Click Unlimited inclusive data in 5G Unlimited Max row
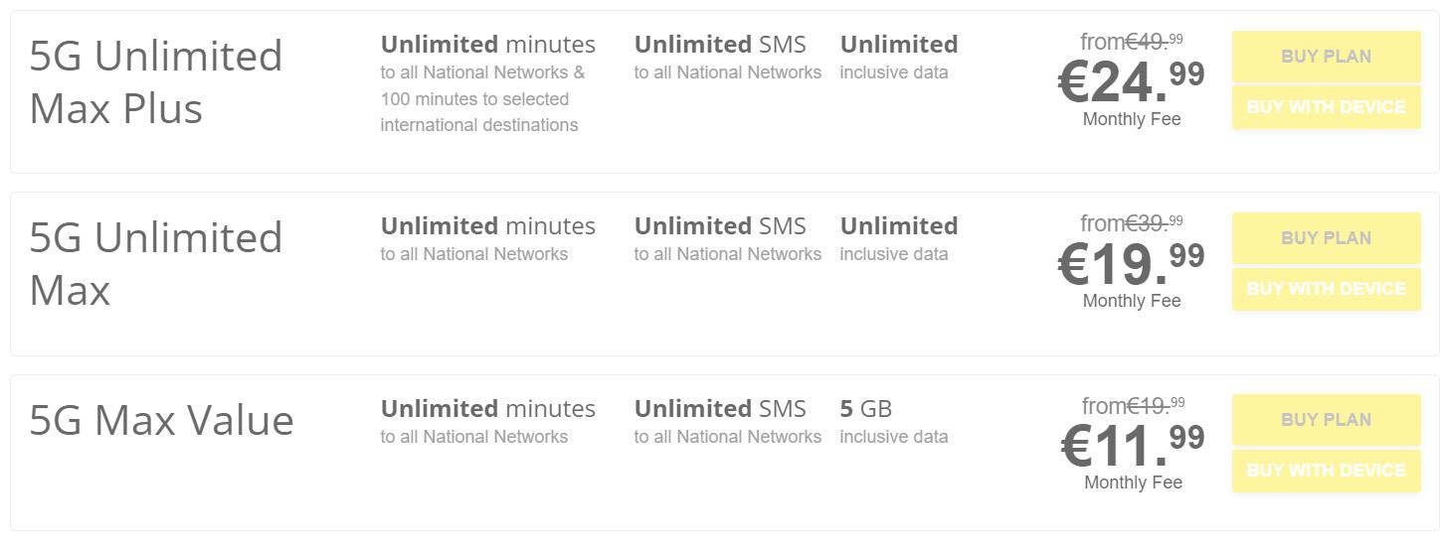The image size is (1450, 550). (898, 227)
